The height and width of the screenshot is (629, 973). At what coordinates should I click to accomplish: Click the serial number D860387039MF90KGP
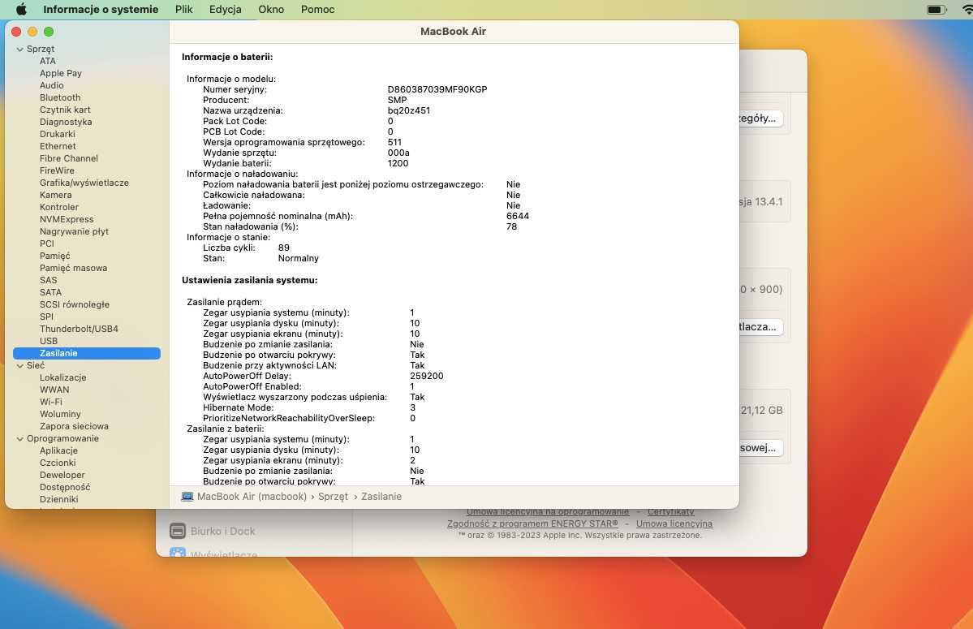[437, 89]
